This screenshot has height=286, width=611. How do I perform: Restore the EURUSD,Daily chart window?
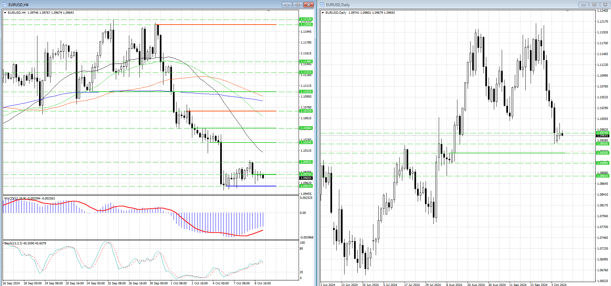click(594, 5)
